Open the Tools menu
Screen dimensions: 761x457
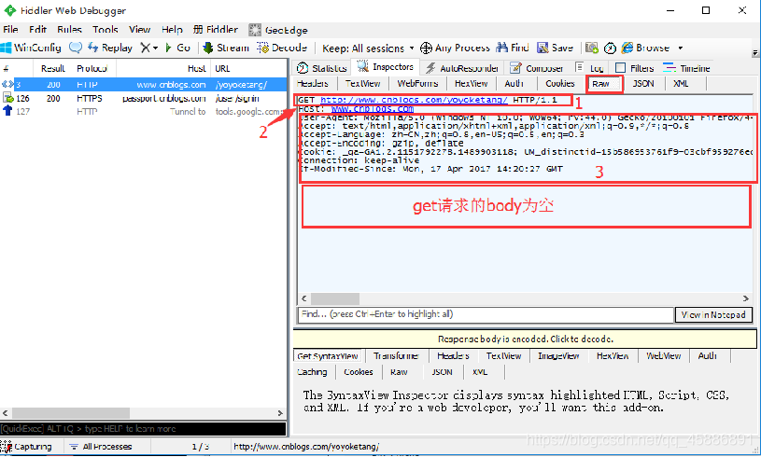106,30
